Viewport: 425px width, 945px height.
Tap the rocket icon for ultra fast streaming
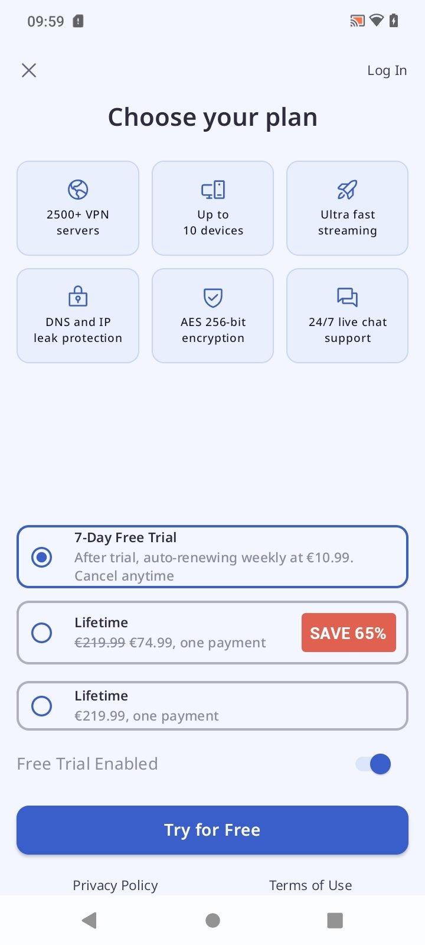click(347, 190)
